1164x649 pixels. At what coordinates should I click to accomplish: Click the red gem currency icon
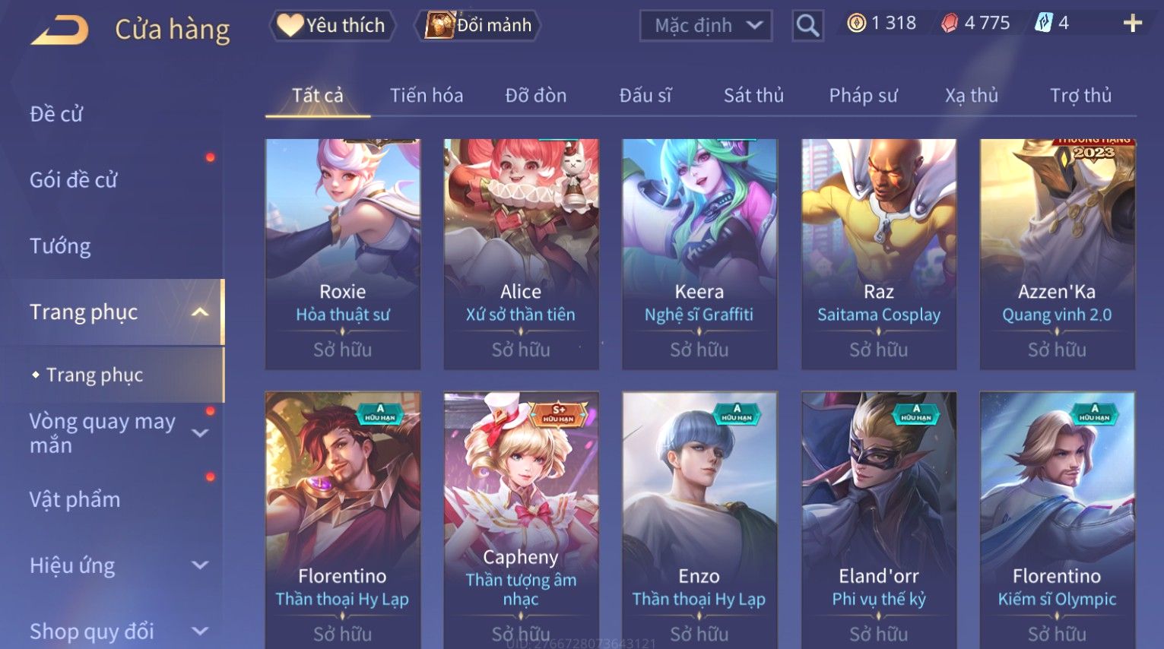pos(950,24)
